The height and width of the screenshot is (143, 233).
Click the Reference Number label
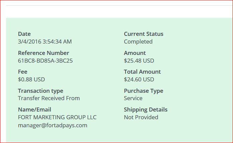[43, 53]
